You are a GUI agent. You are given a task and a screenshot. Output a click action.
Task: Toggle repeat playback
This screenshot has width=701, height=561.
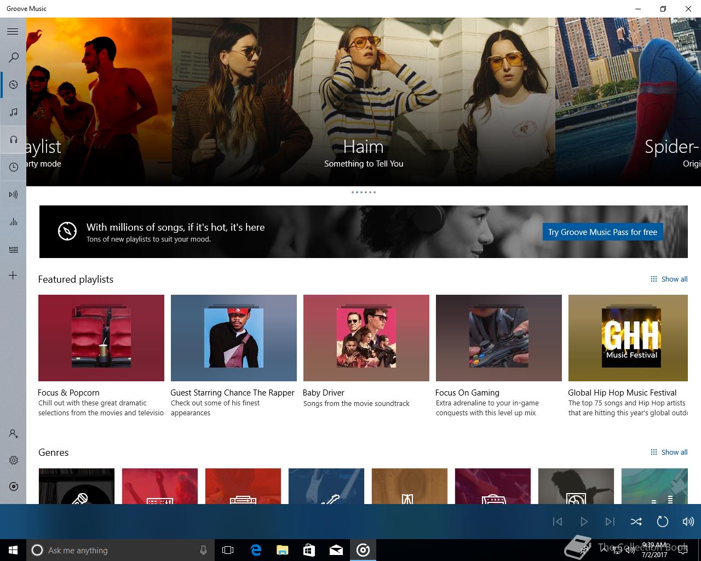662,522
